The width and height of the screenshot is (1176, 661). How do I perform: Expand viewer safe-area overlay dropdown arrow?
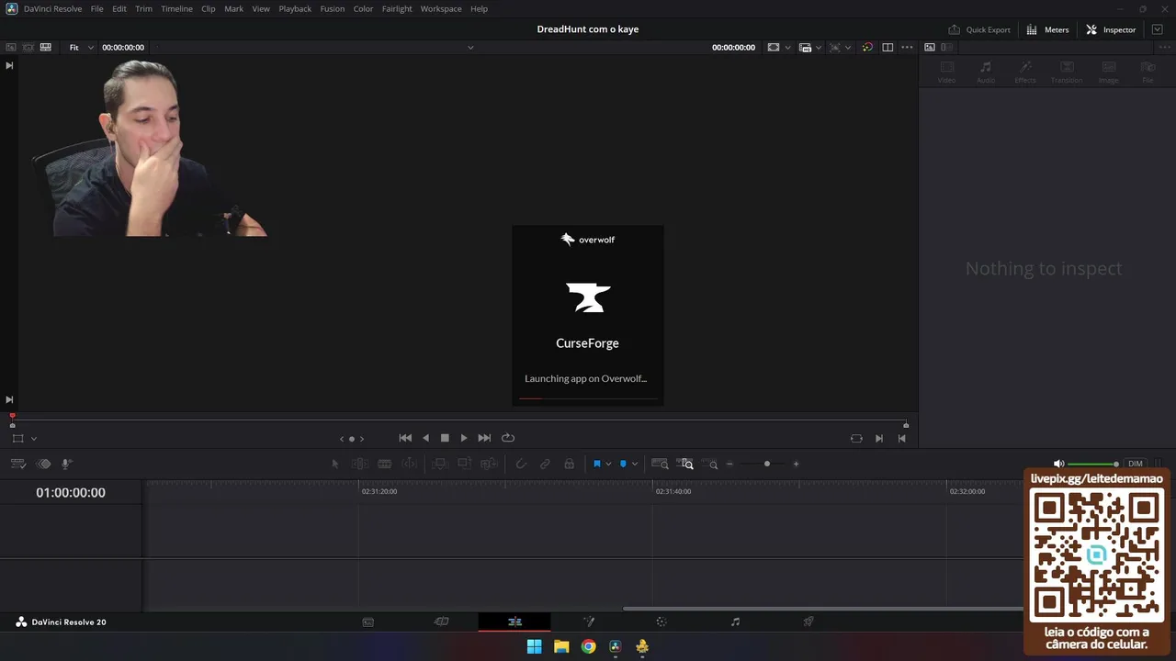[x=787, y=47]
